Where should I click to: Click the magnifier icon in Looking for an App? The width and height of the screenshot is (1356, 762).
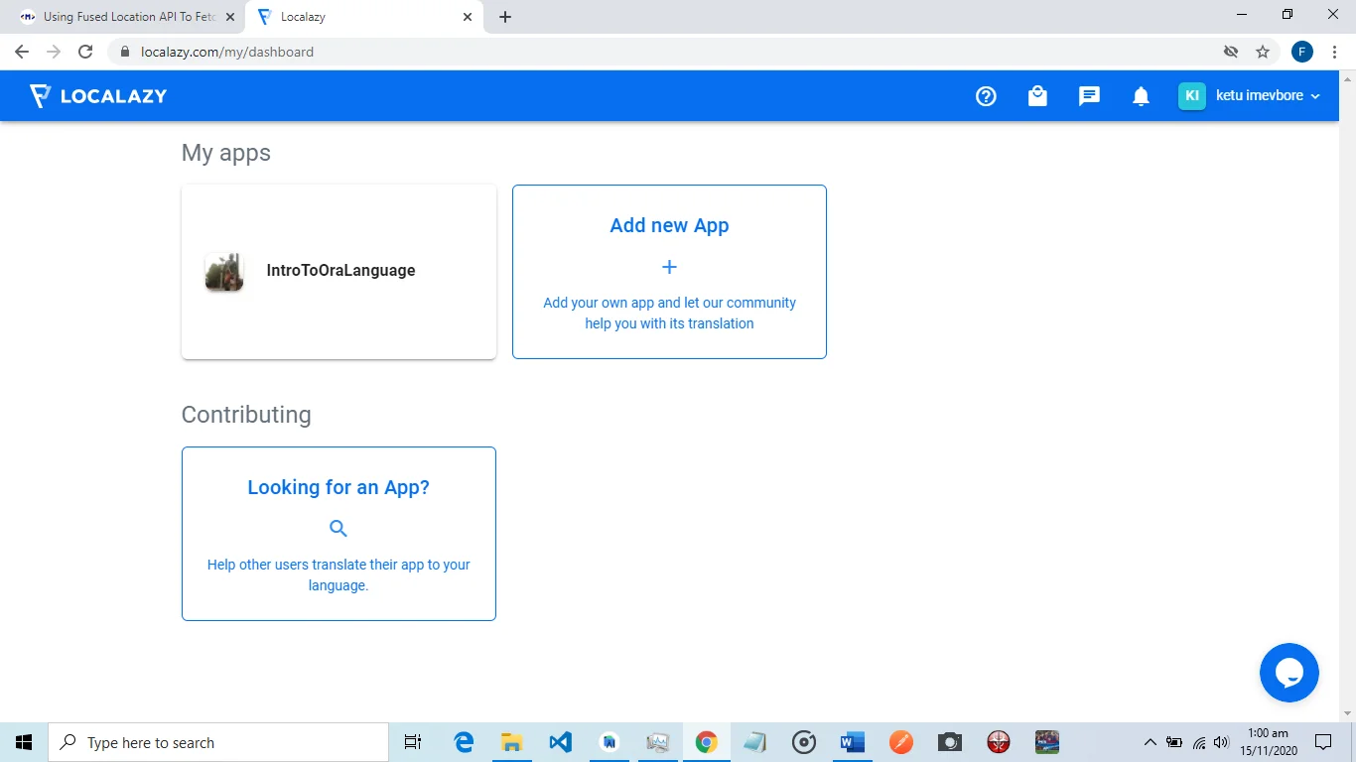(339, 529)
